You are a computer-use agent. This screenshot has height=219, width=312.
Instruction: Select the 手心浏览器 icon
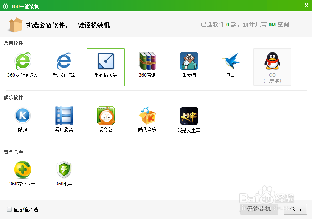pyautogui.click(x=64, y=61)
